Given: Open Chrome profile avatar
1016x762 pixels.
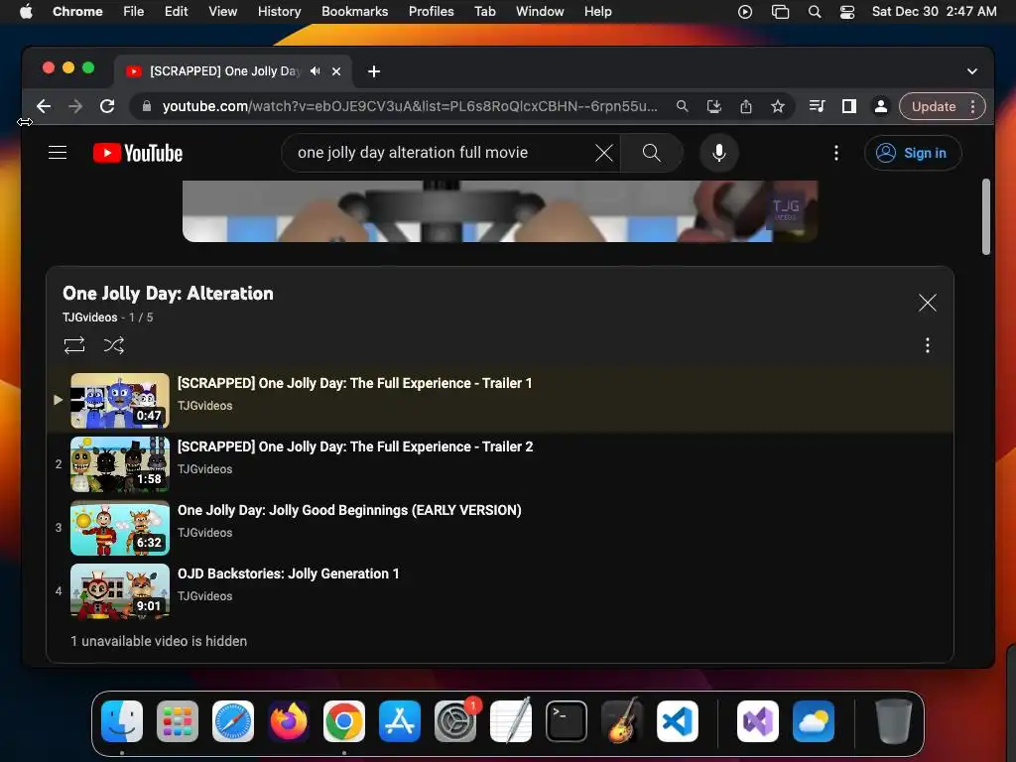Looking at the screenshot, I should [881, 106].
